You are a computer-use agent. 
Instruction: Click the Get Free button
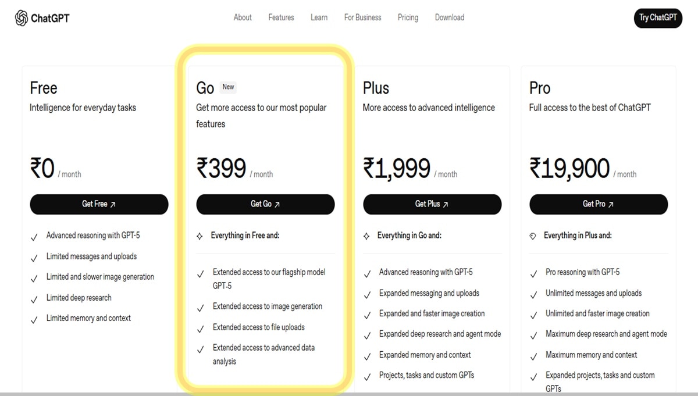click(99, 204)
